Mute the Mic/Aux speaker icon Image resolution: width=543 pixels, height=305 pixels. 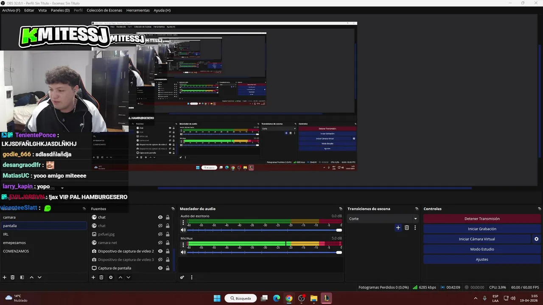click(183, 252)
